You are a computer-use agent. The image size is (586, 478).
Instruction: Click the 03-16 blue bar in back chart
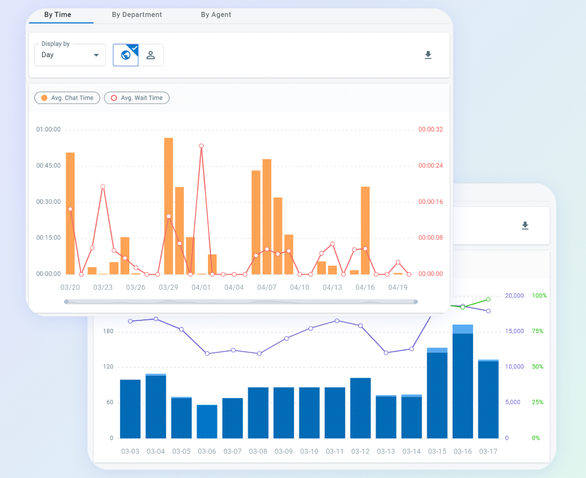point(463,382)
